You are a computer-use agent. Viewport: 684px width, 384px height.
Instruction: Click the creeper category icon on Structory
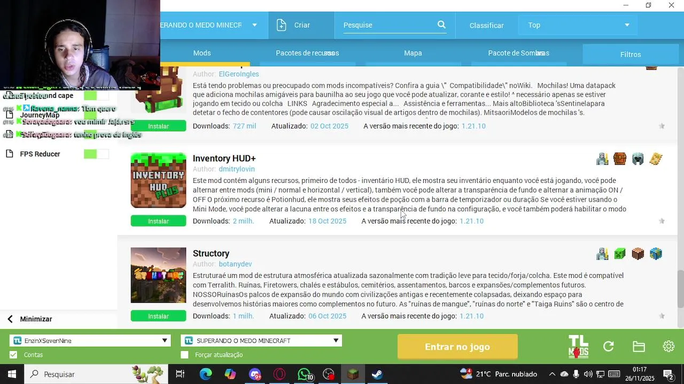click(x=620, y=254)
